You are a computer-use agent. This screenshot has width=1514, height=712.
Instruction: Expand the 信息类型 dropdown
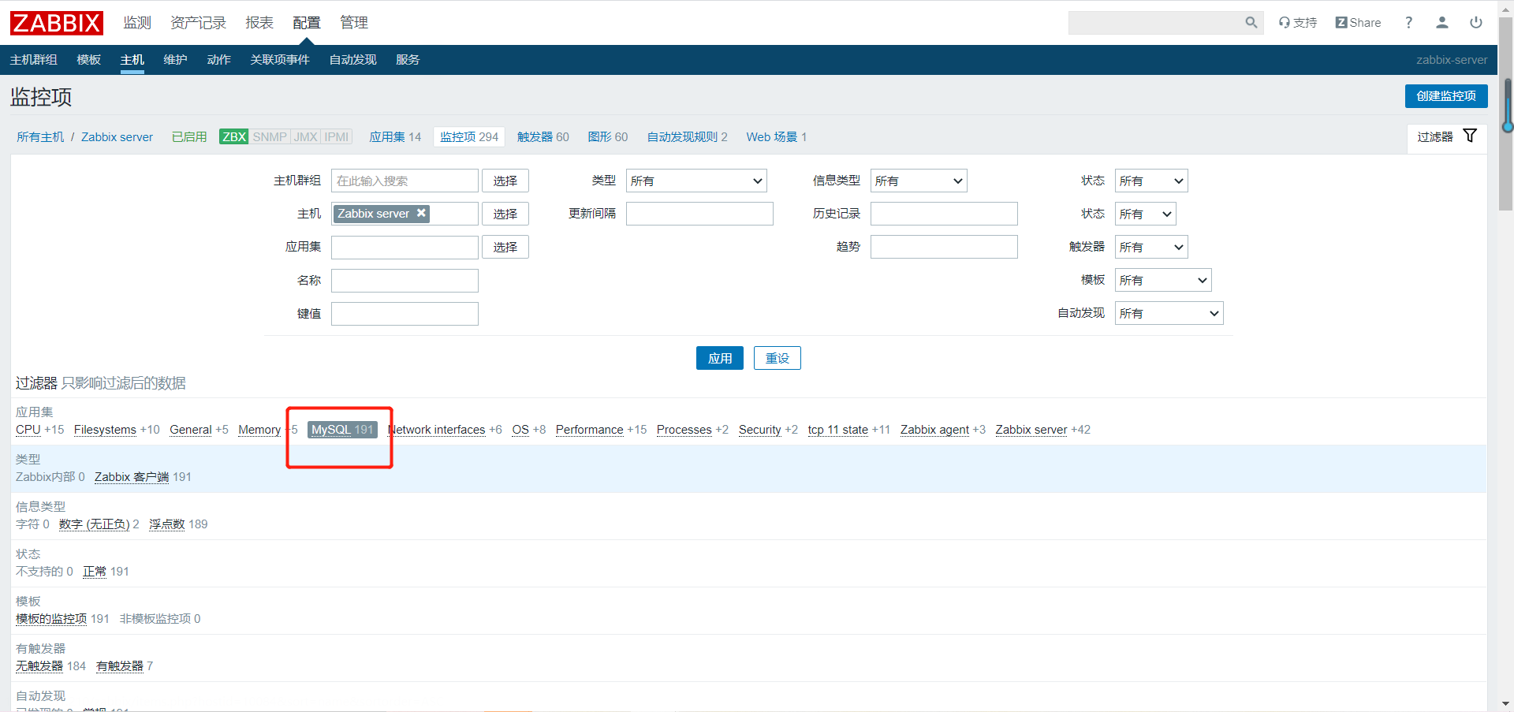coord(919,181)
